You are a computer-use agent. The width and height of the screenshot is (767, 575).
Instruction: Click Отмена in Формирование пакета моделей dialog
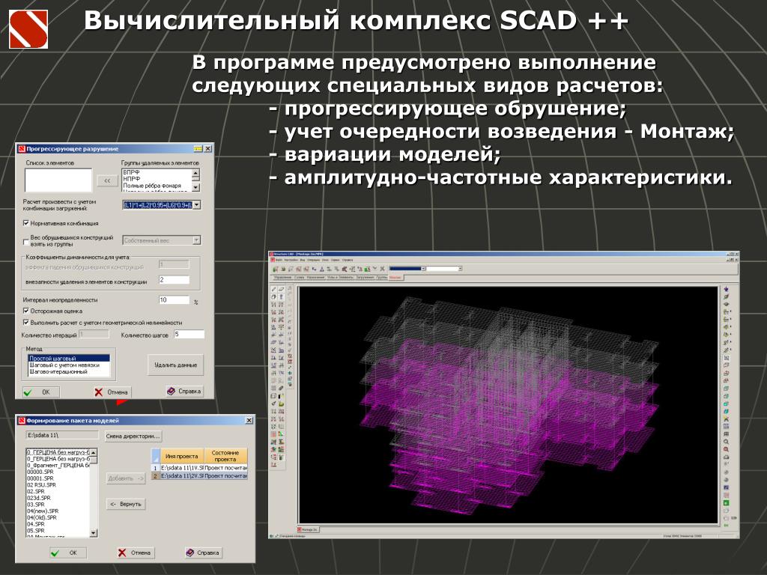(135, 553)
